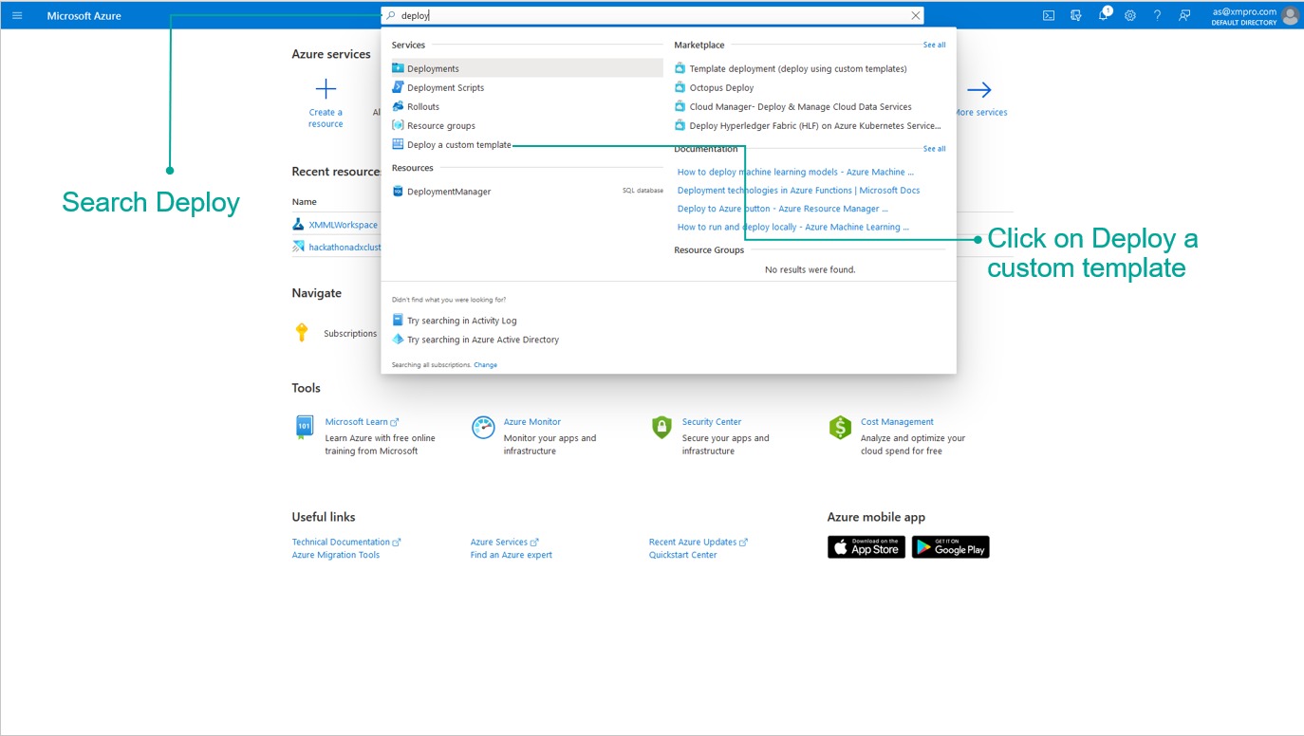The height and width of the screenshot is (736, 1304).
Task: Click the More services arrow
Action: (x=979, y=90)
